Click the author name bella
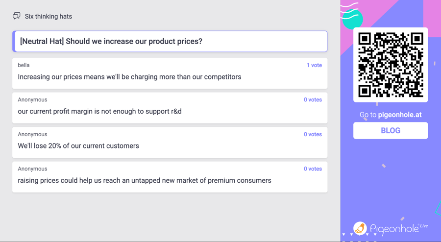Image resolution: width=441 pixels, height=242 pixels. (x=24, y=65)
